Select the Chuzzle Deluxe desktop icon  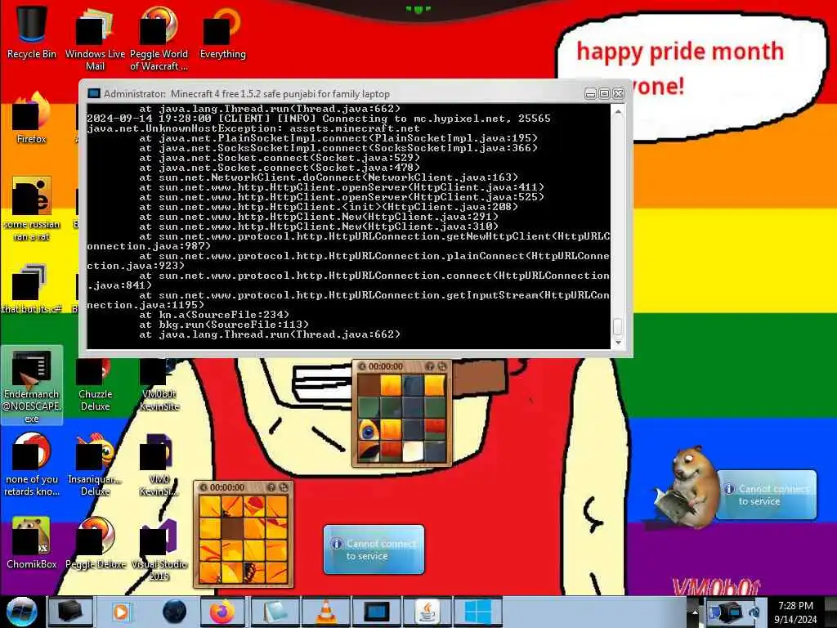(95, 386)
